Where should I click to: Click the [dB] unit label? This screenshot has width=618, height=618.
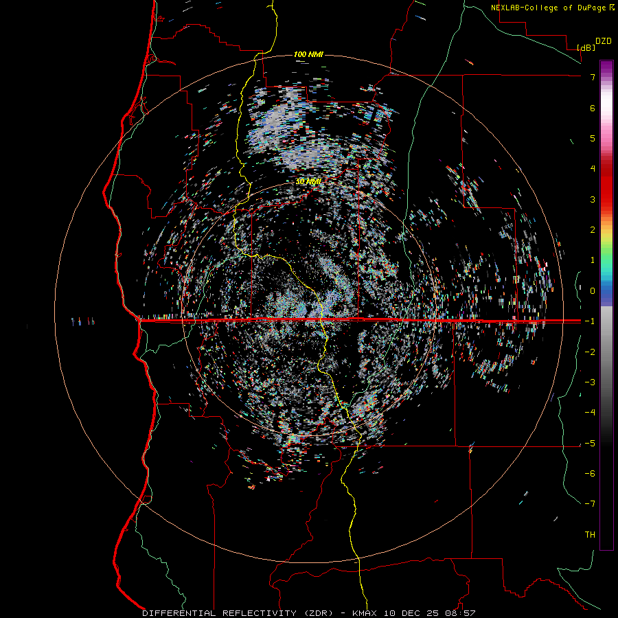click(586, 47)
